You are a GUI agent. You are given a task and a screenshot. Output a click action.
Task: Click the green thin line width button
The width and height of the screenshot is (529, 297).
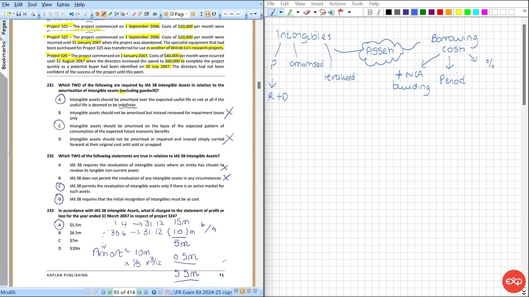click(238, 14)
